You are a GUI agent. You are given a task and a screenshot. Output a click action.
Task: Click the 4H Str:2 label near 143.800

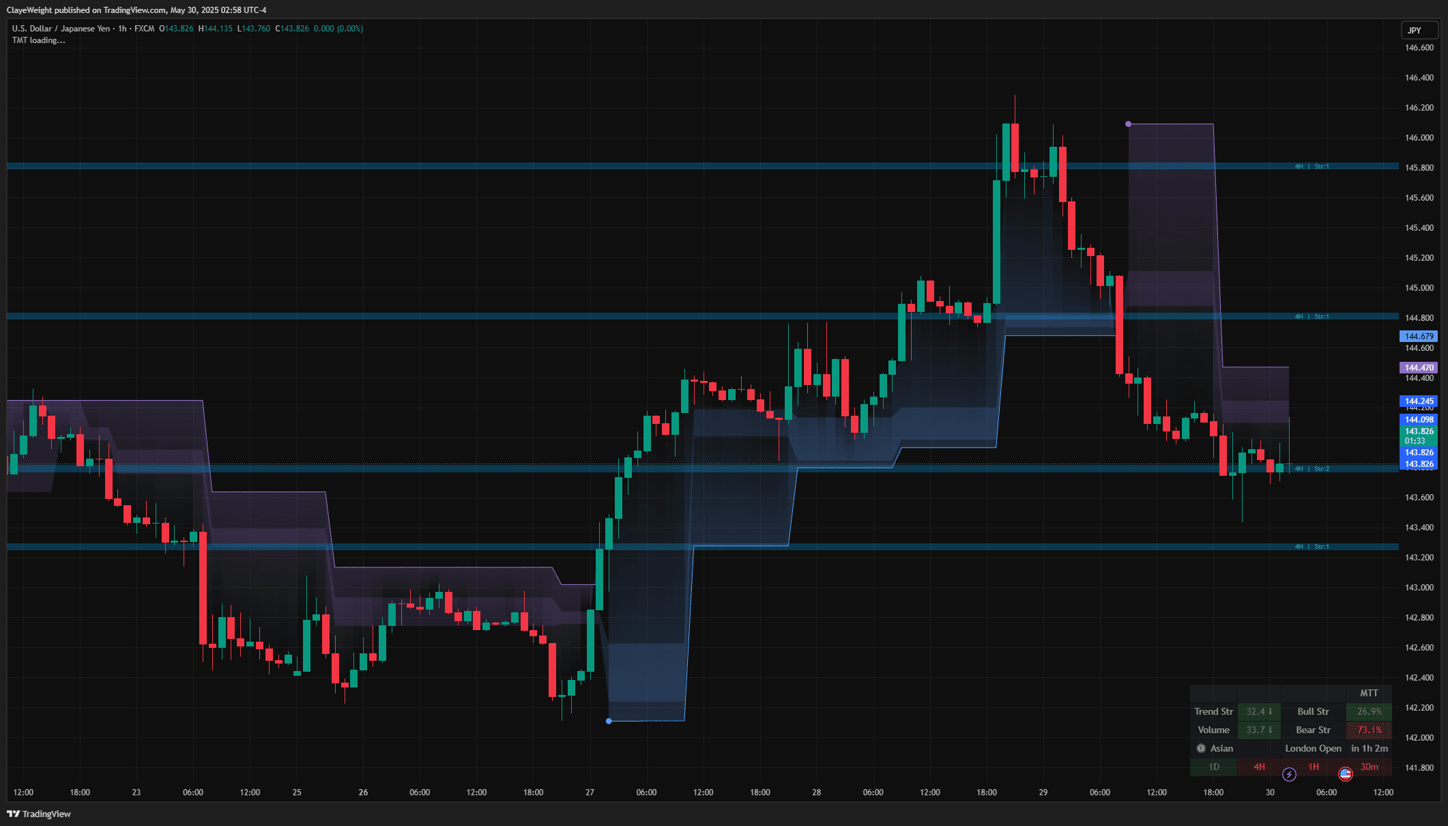(x=1312, y=469)
